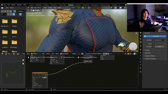Toggle proportional editing in viewport header
Viewport: 168px width, 94px height.
pyautogui.click(x=89, y=8)
